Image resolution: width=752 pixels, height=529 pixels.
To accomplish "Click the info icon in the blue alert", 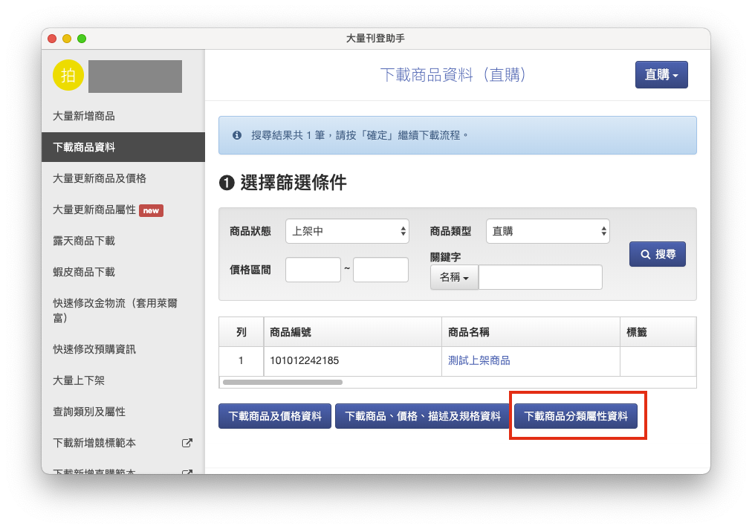I will [237, 135].
